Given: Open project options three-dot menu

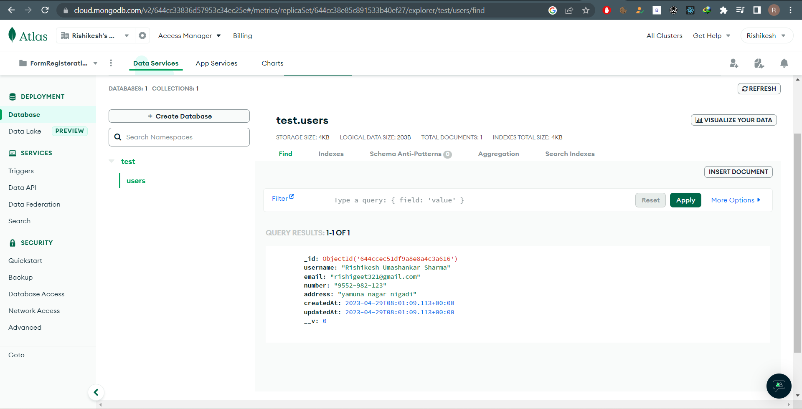Looking at the screenshot, I should coord(111,63).
